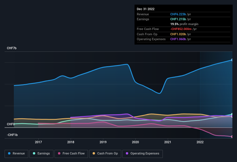Click the 2022 x-axis label

coord(200,142)
